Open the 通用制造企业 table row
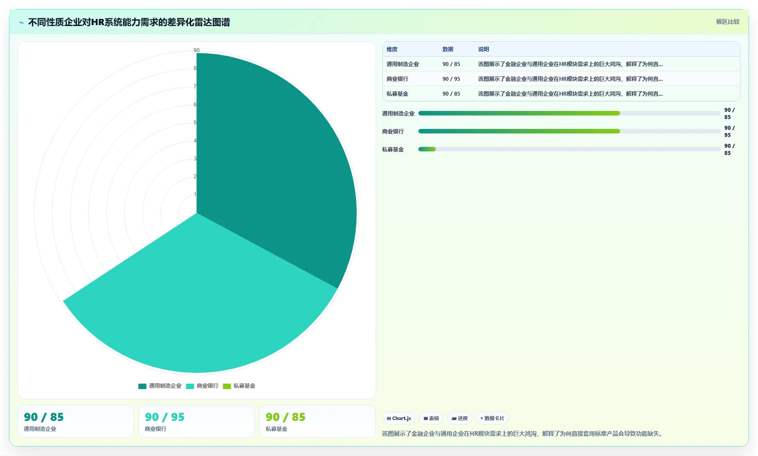Viewport: 758px width, 456px height. (x=561, y=64)
